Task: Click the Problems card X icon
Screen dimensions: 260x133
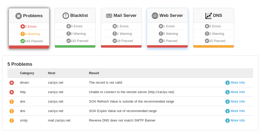Action: (18, 16)
